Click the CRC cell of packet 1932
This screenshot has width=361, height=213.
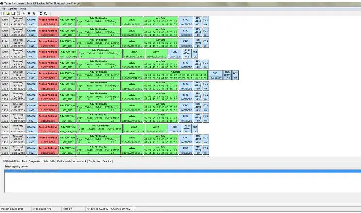click(x=215, y=75)
